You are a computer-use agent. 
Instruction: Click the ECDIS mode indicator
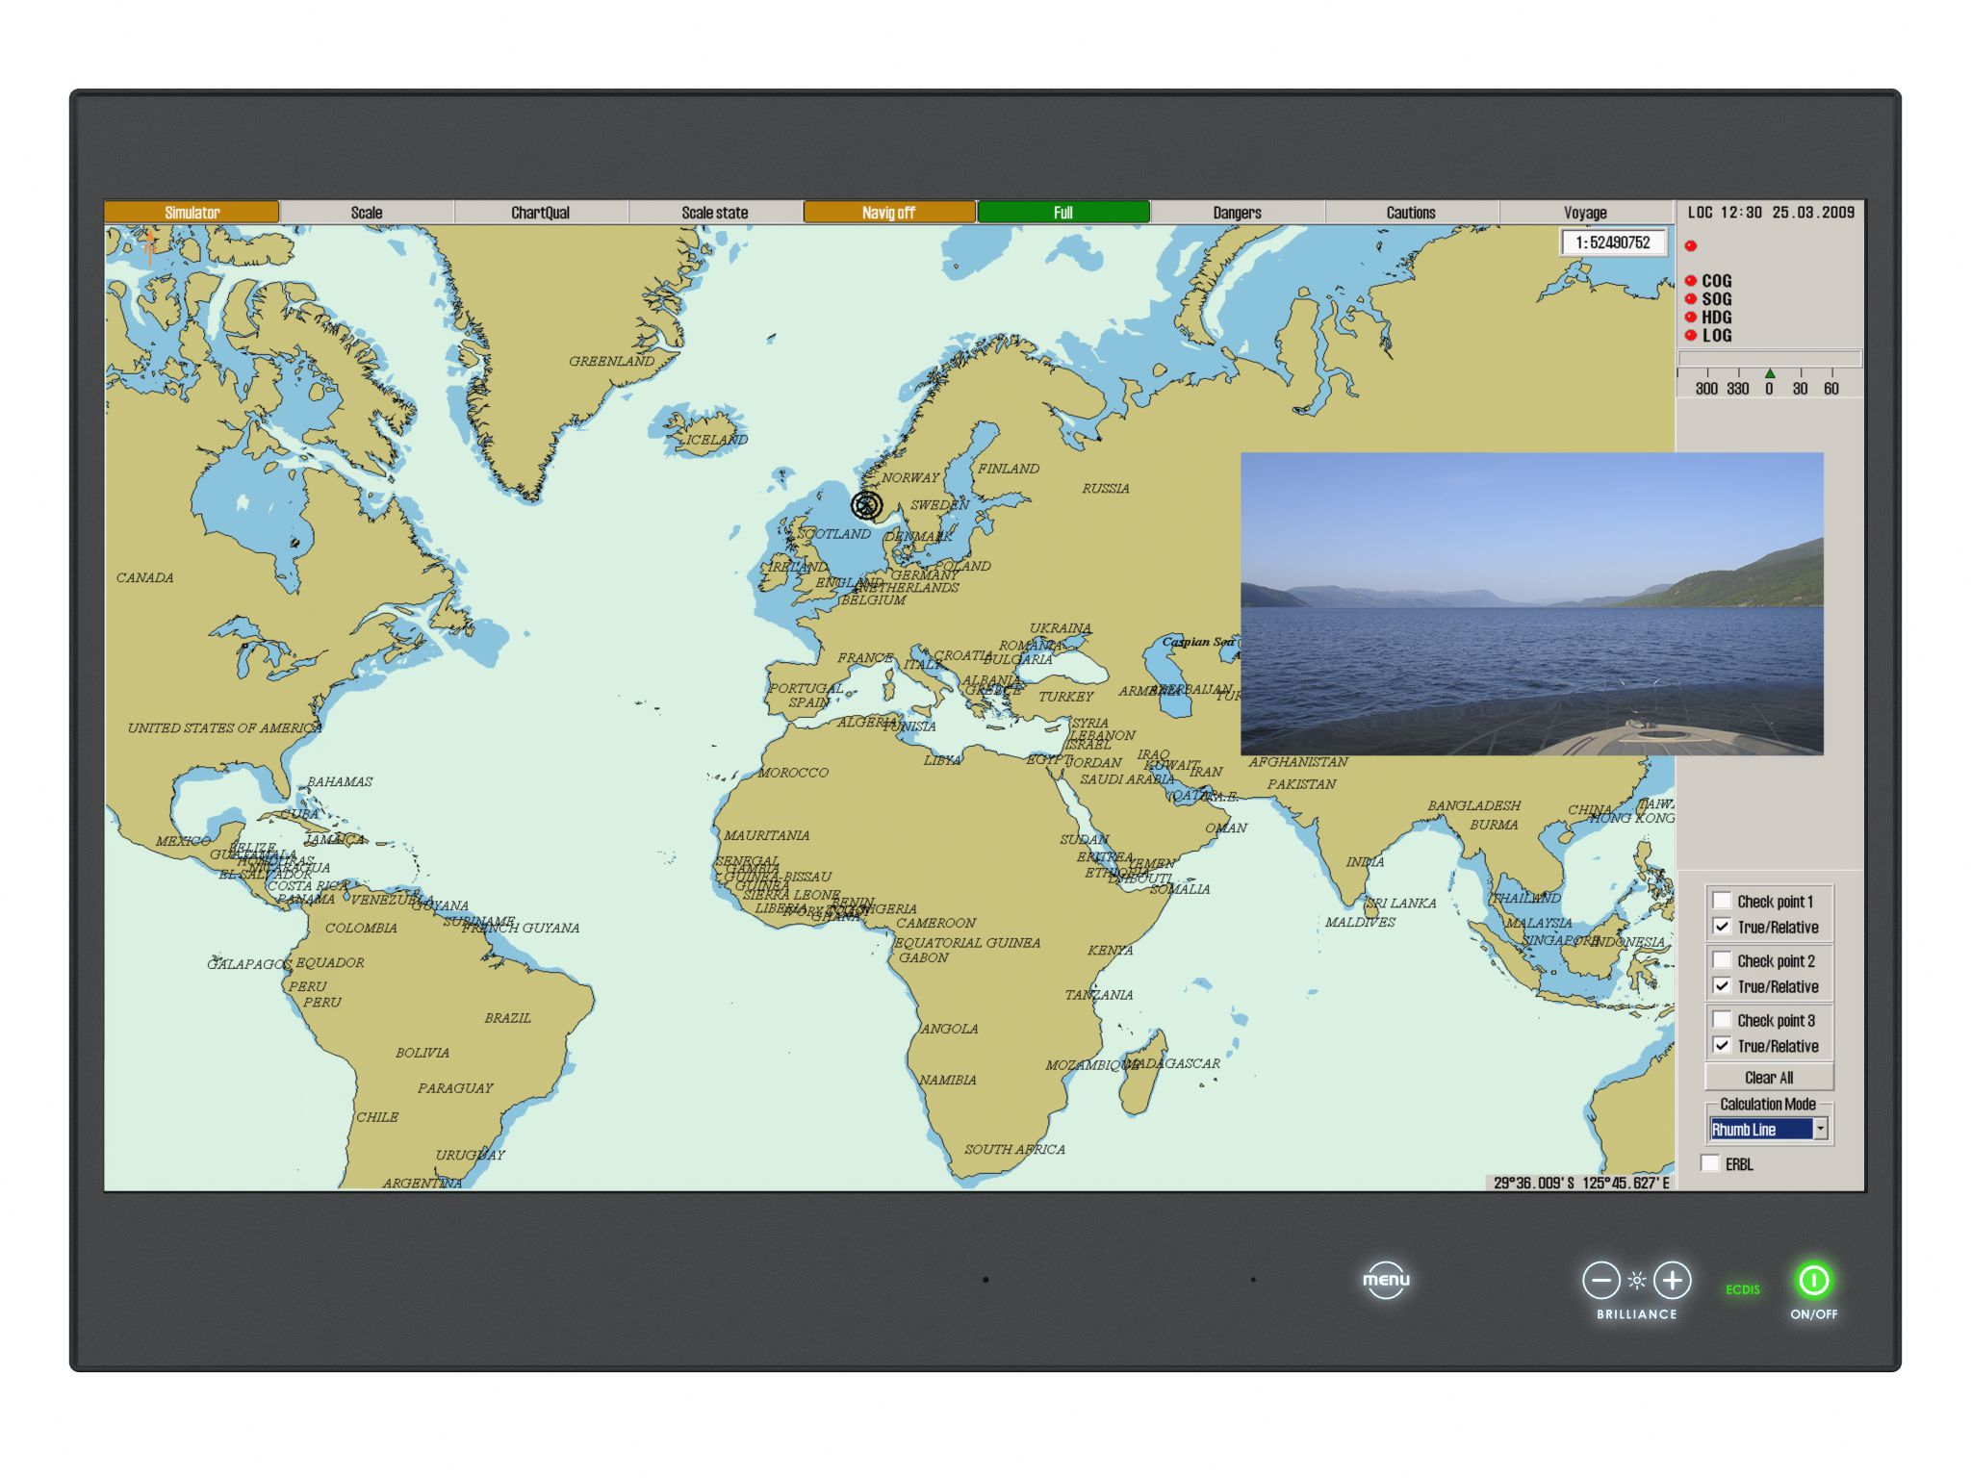coord(1743,1289)
